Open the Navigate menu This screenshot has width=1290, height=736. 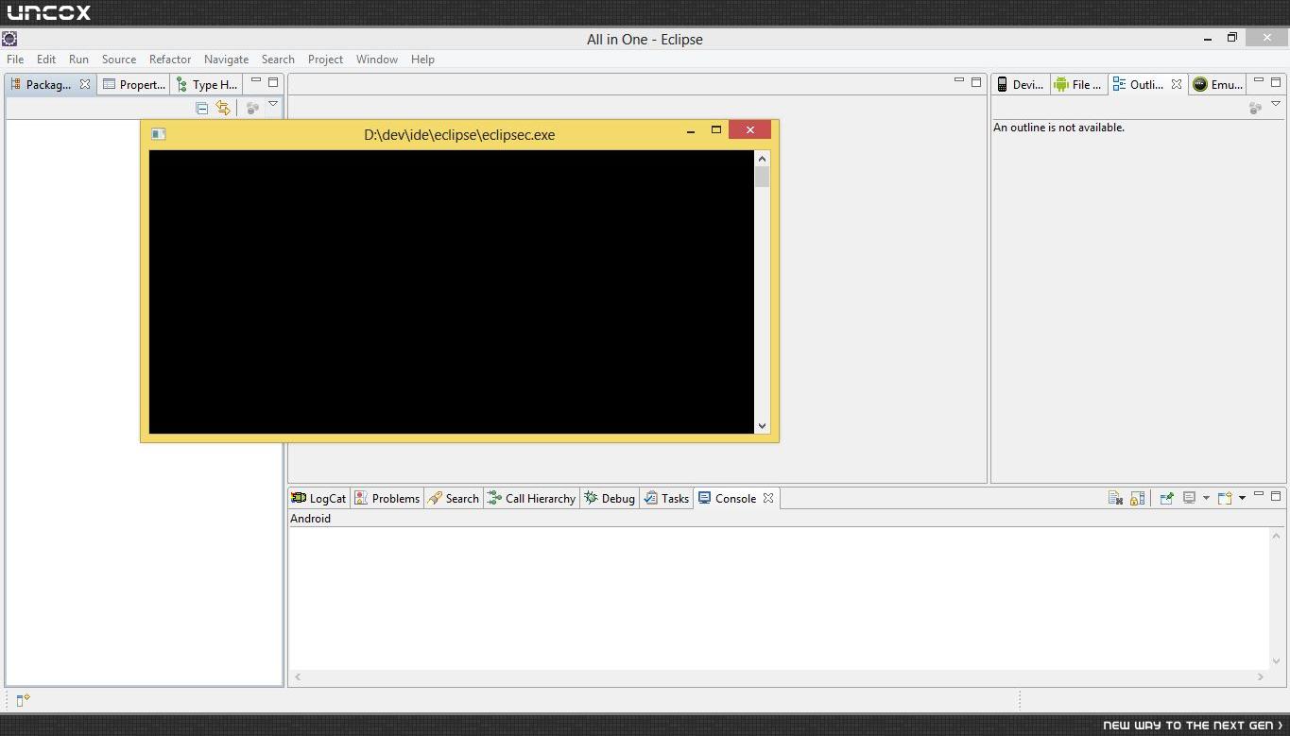[227, 59]
